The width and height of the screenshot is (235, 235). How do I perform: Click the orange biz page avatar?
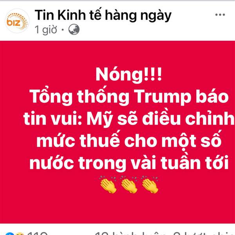(x=17, y=21)
